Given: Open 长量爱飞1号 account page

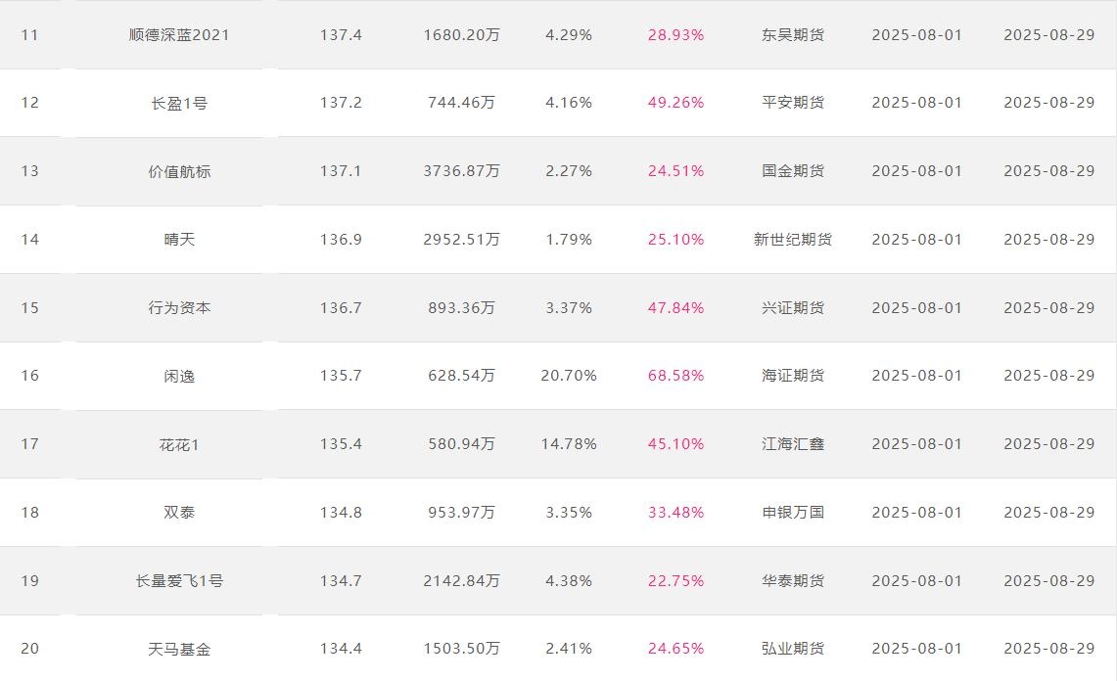Looking at the screenshot, I should pos(179,580).
